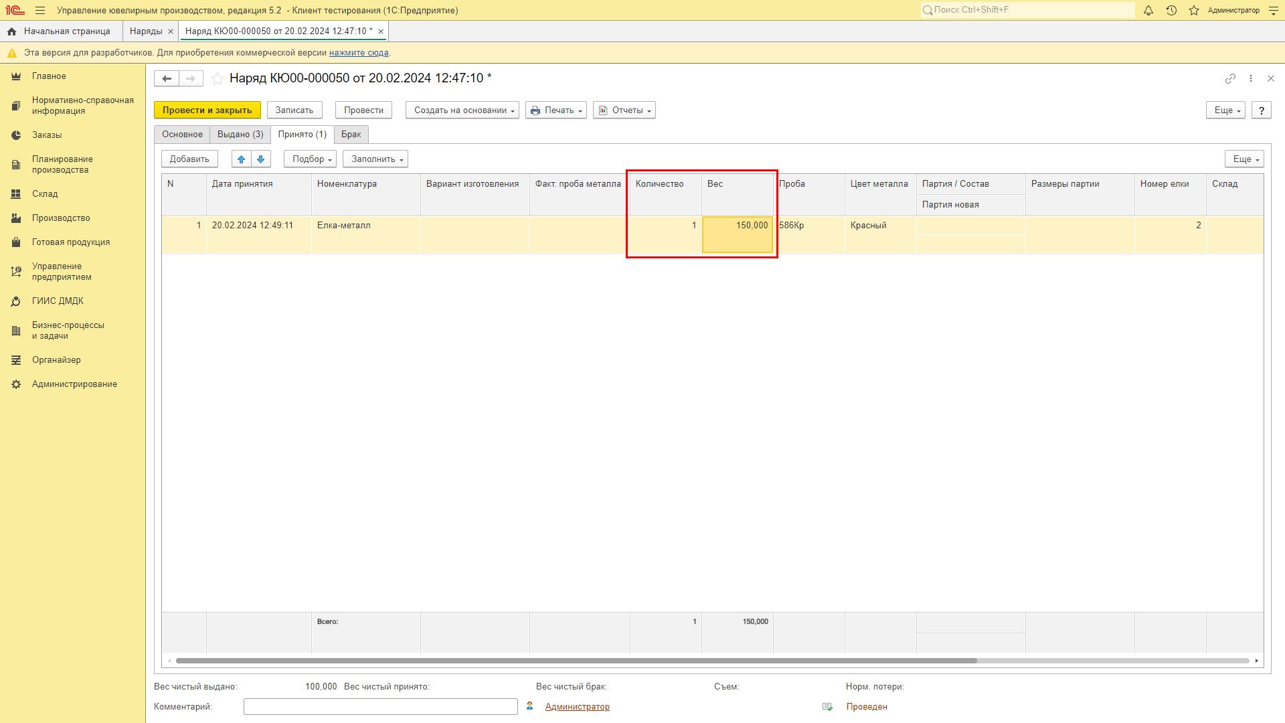Open Склад section in sidebar
1285x723 pixels.
[72, 194]
